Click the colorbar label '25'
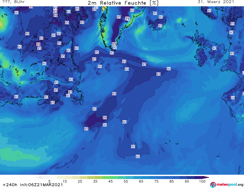Viewport: 244px width, 188px height. tap(80, 181)
